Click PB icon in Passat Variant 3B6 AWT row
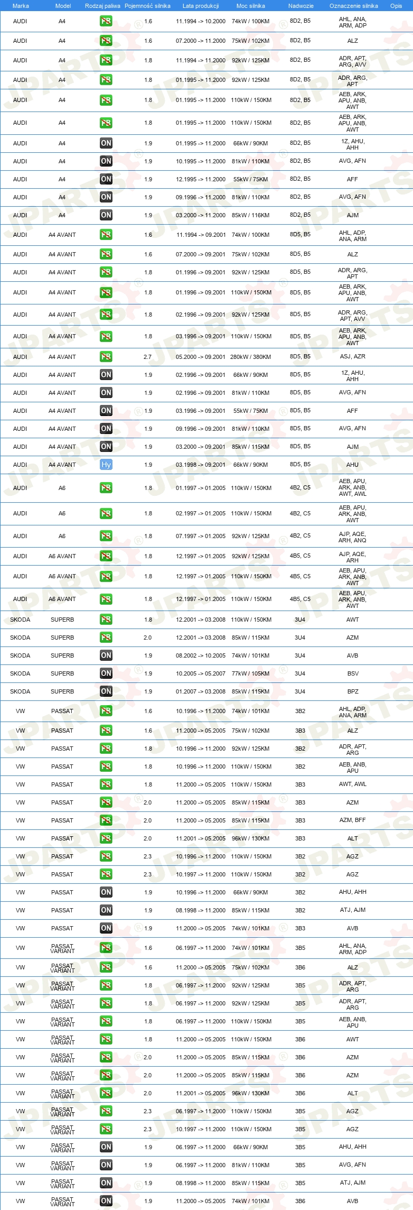Screen dimensions: 413x1210 (106, 1039)
